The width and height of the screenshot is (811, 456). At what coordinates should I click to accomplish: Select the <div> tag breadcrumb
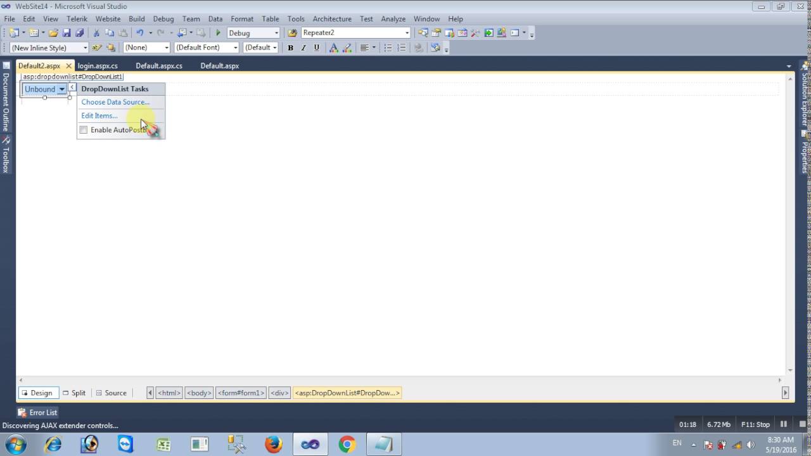pyautogui.click(x=280, y=393)
